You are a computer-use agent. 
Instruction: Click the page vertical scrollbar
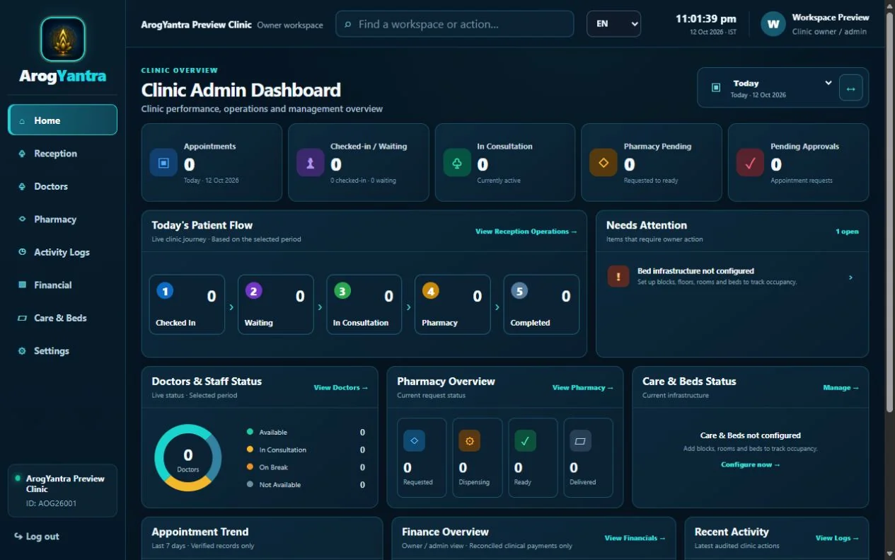coord(890,212)
